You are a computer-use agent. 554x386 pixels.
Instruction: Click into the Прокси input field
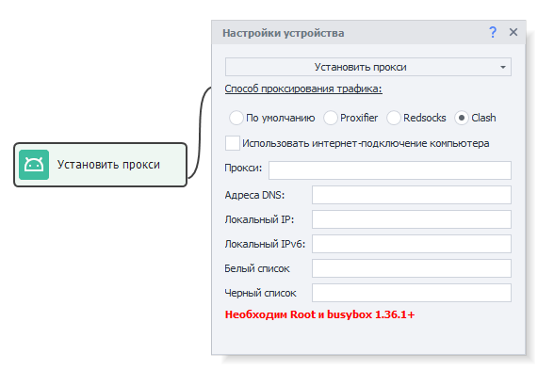point(390,170)
